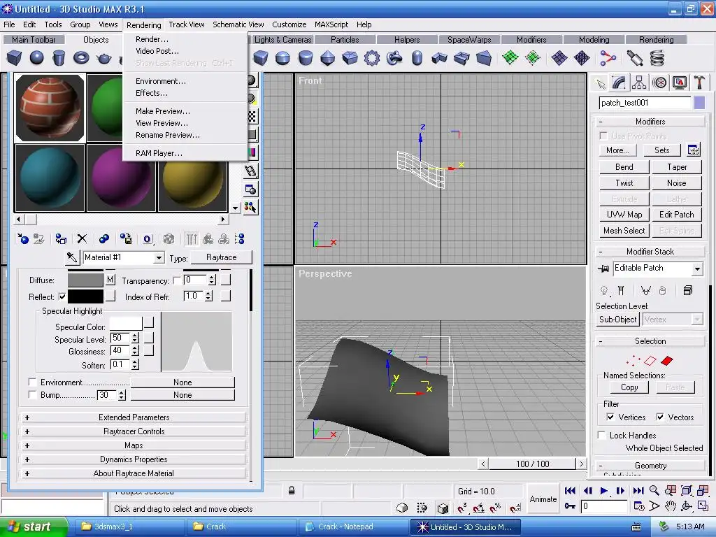This screenshot has height=537, width=716.
Task: Click the Copy named selections button
Action: click(629, 387)
